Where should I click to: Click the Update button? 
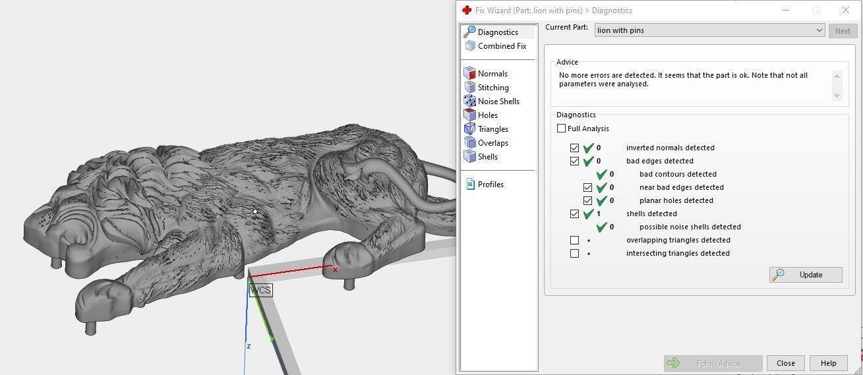[x=806, y=275]
